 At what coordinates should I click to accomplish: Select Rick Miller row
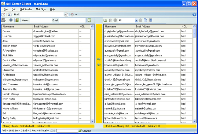46,55
